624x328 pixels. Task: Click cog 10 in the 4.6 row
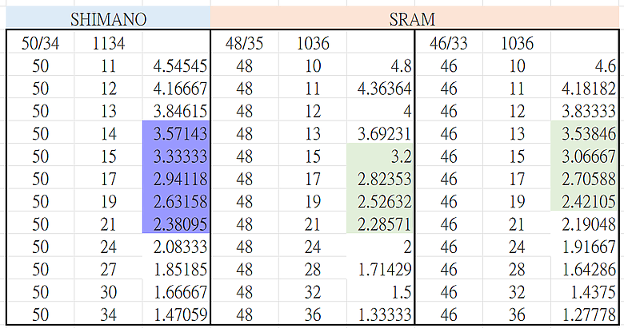tap(517, 65)
